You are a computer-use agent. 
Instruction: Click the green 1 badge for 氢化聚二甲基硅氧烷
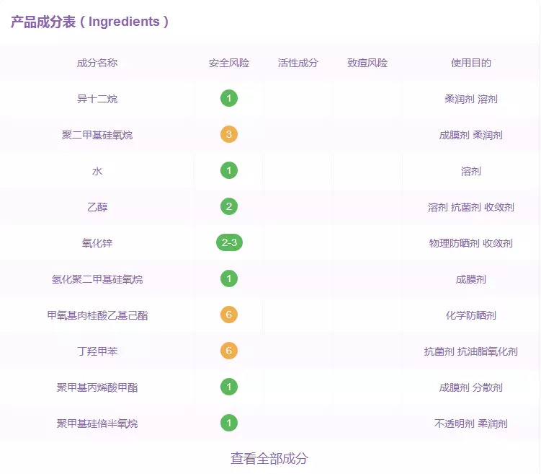pyautogui.click(x=229, y=278)
